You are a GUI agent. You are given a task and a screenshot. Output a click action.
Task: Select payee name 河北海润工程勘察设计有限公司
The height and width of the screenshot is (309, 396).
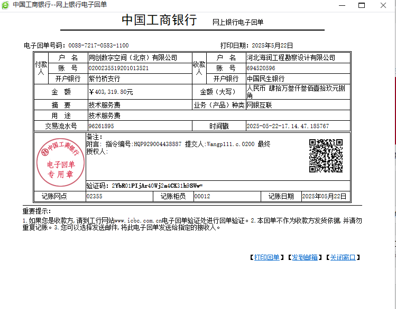[291, 57]
